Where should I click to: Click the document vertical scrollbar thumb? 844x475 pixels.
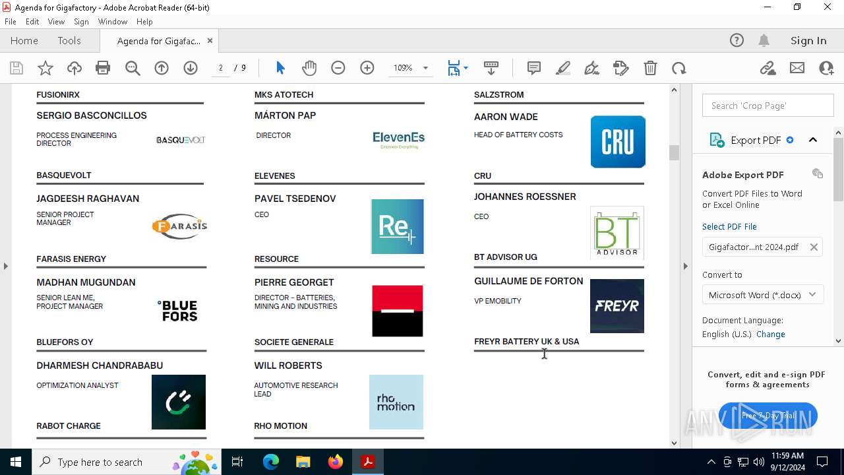click(x=674, y=152)
